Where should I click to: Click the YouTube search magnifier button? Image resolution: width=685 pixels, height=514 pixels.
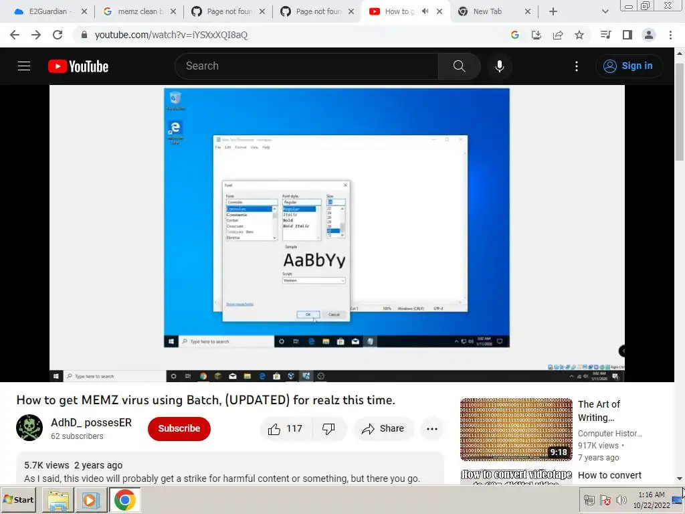[x=459, y=66]
